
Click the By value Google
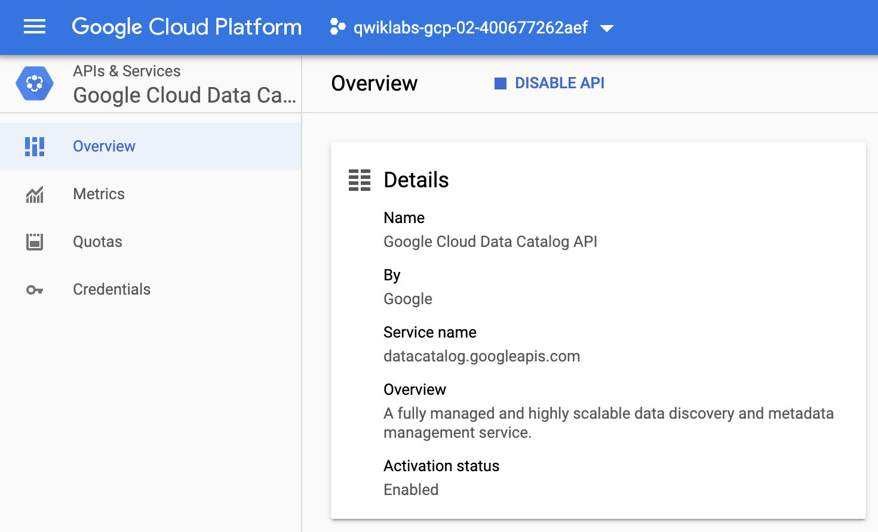408,299
